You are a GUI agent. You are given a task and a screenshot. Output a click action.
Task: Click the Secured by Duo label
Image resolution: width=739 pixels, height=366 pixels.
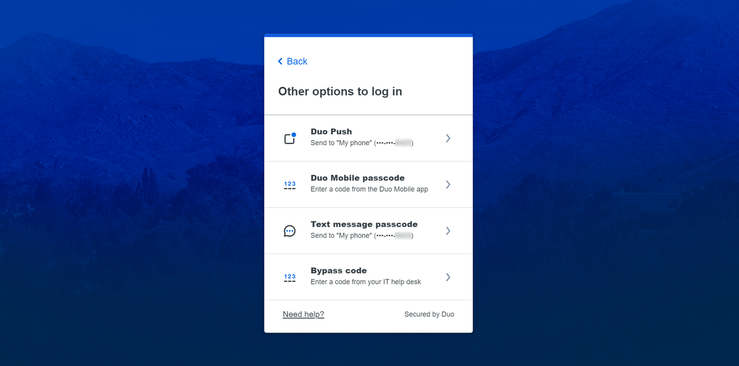tap(430, 314)
